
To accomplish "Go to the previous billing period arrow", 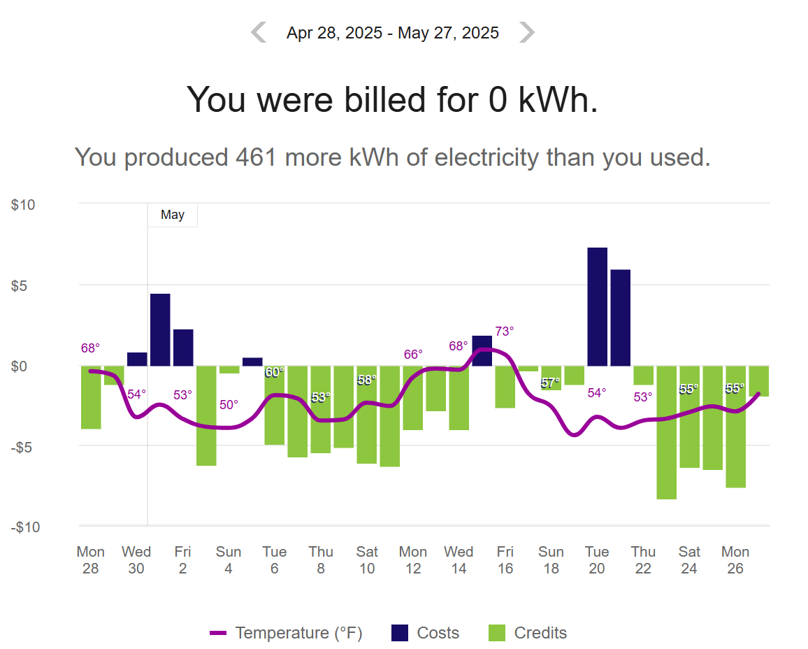I will [259, 32].
